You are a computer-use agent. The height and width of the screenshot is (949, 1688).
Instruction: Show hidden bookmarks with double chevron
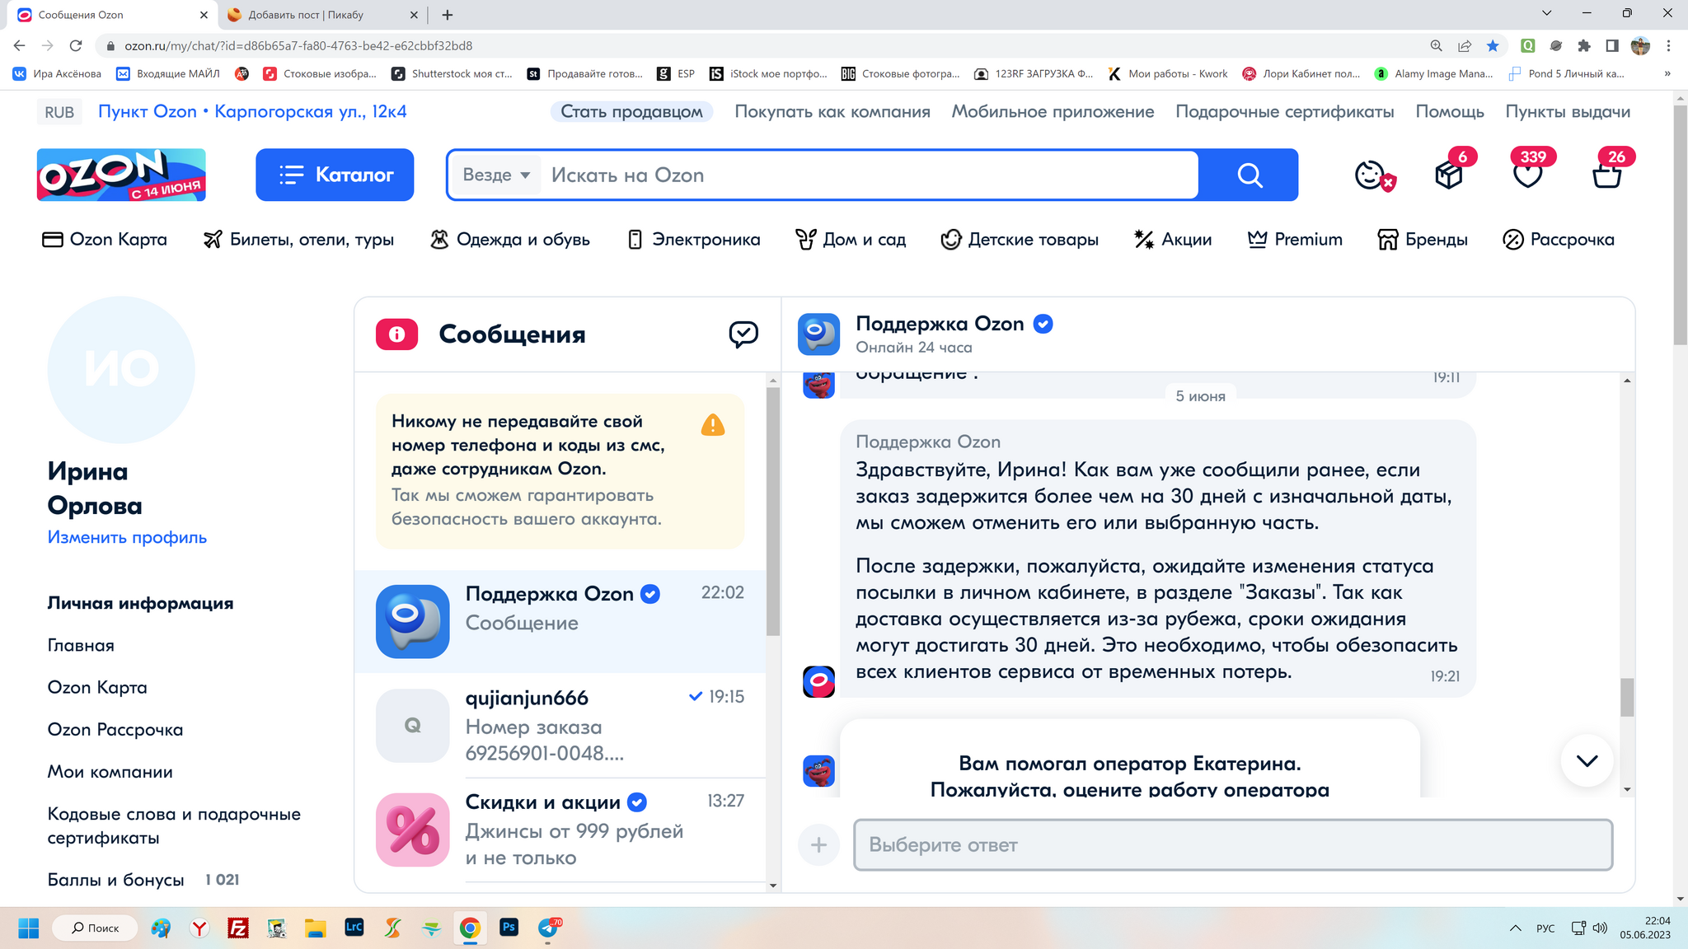coord(1667,73)
